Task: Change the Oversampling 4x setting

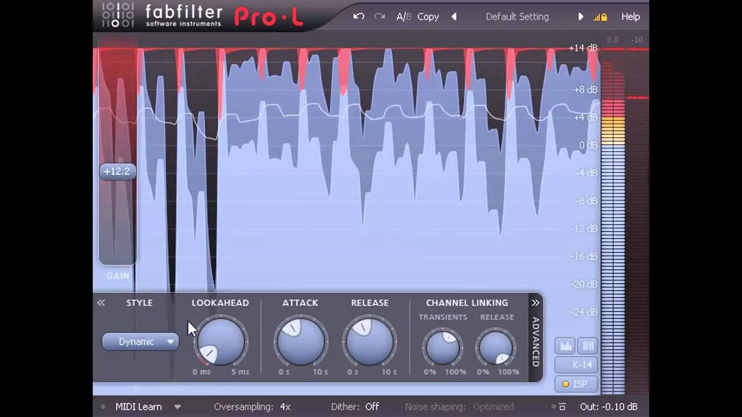Action: (x=252, y=407)
